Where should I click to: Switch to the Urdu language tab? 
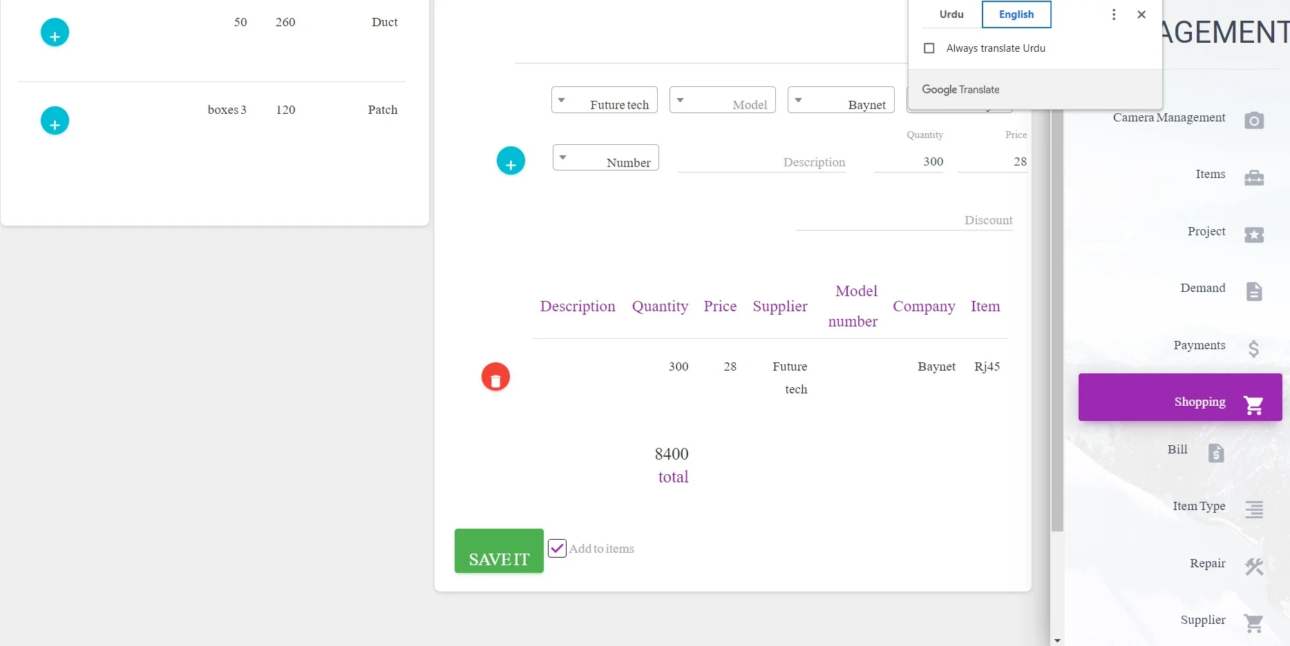click(x=951, y=14)
